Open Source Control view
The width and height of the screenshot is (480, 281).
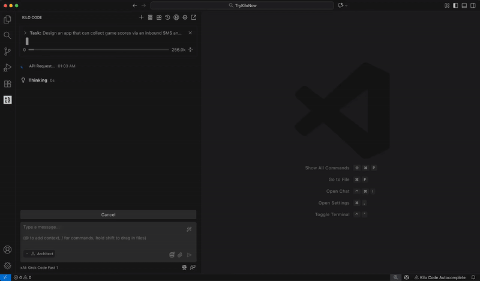click(7, 52)
